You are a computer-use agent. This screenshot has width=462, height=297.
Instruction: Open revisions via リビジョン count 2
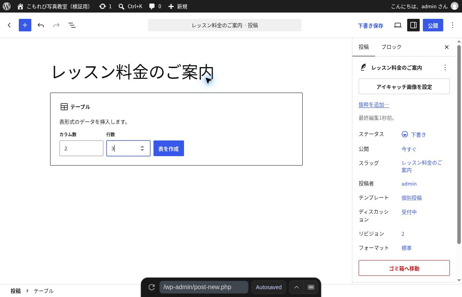coord(403,234)
